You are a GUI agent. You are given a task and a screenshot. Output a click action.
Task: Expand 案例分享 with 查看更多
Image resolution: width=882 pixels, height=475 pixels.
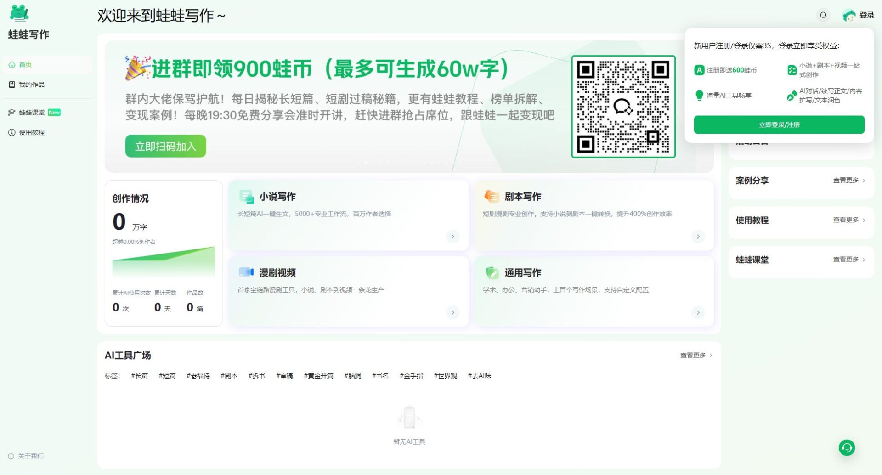pyautogui.click(x=848, y=181)
